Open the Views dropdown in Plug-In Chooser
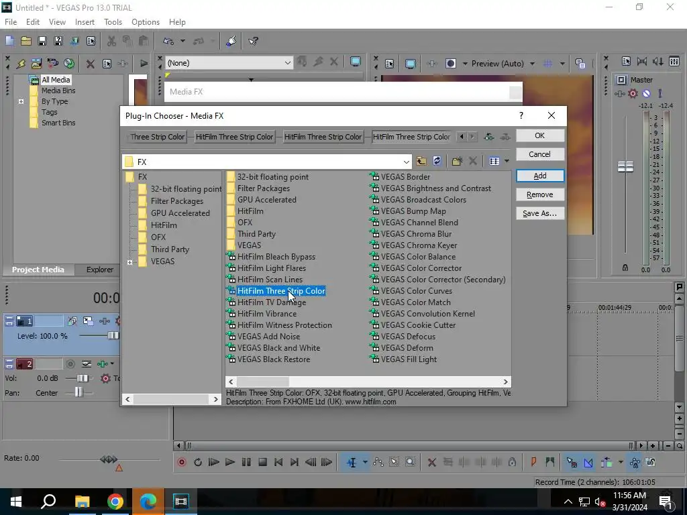This screenshot has height=515, width=687. [507, 161]
